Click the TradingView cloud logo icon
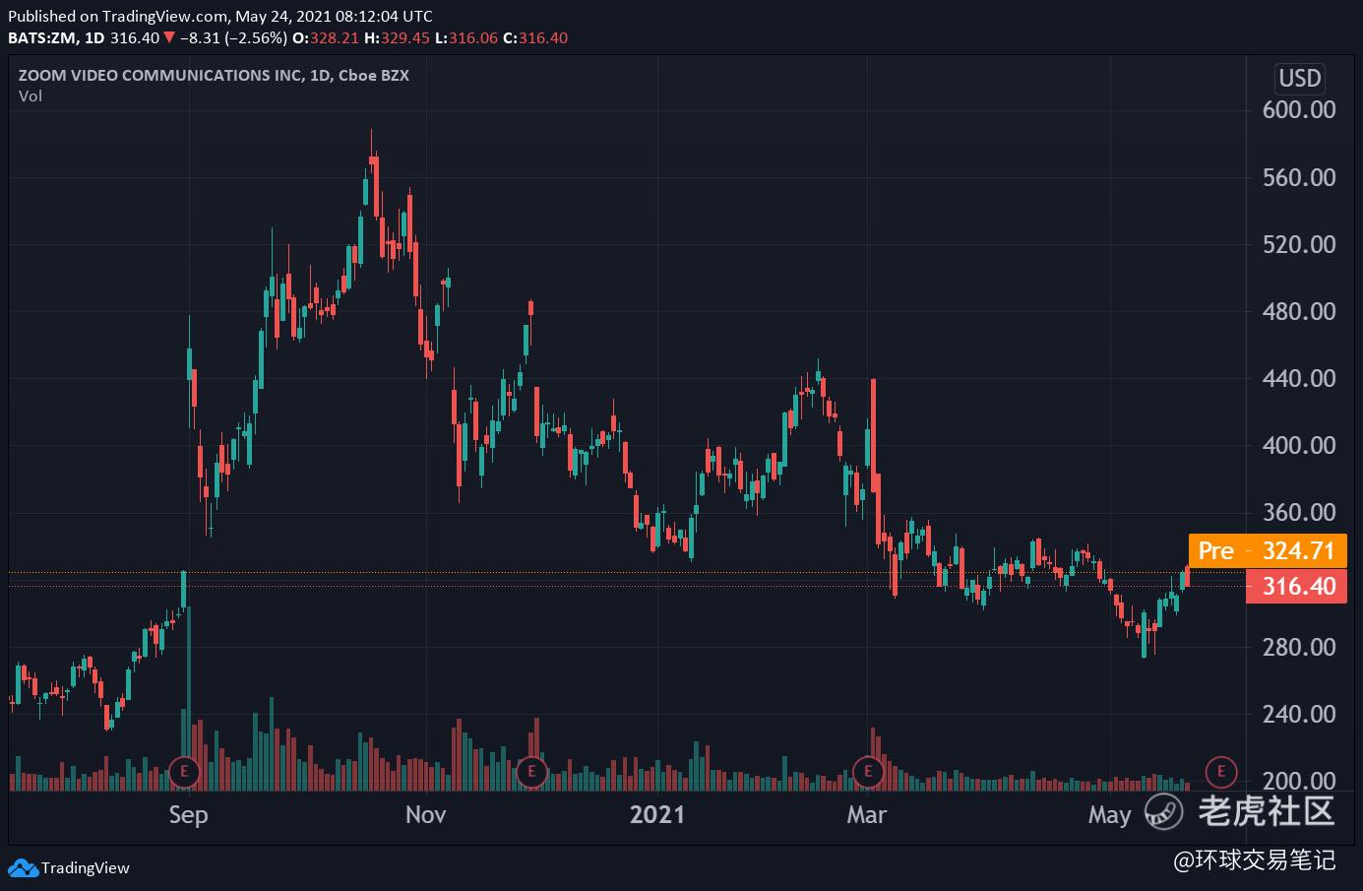This screenshot has width=1363, height=891. [x=23, y=868]
